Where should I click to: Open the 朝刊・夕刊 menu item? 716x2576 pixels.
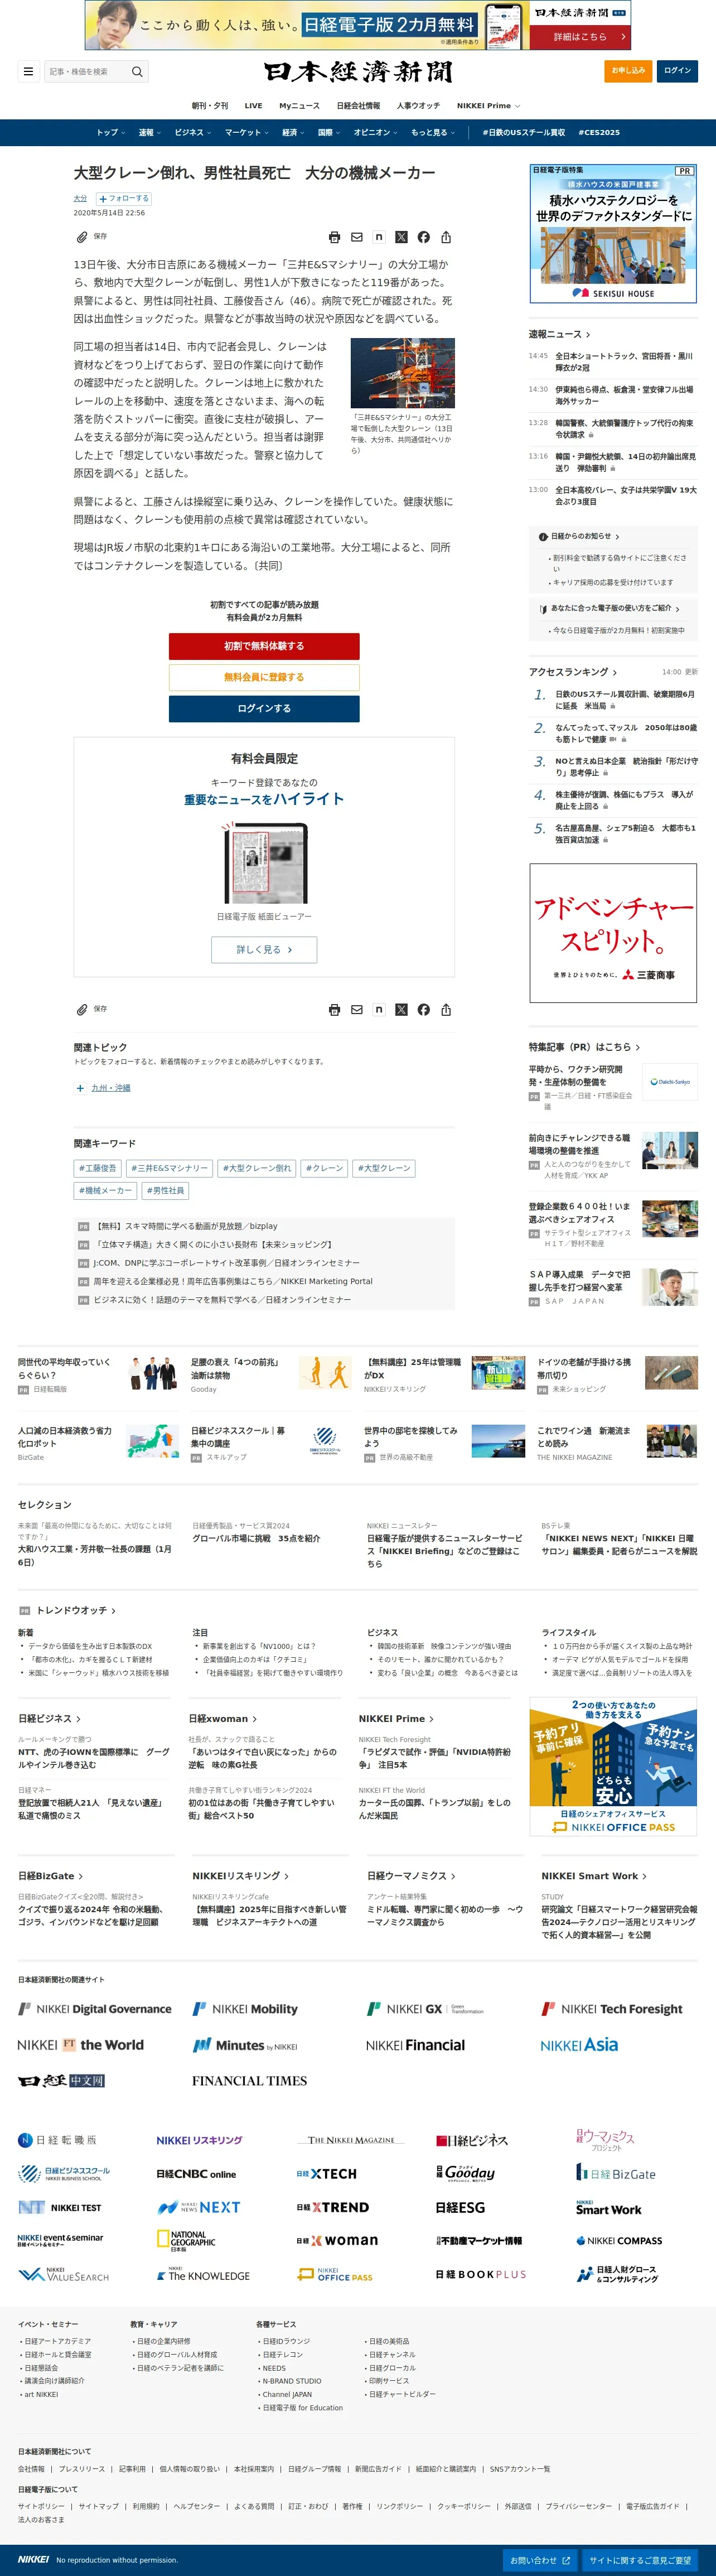[x=210, y=106]
